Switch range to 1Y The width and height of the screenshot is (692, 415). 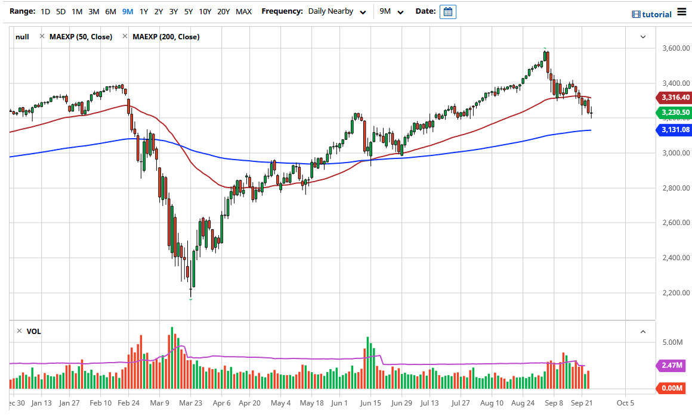coord(142,11)
